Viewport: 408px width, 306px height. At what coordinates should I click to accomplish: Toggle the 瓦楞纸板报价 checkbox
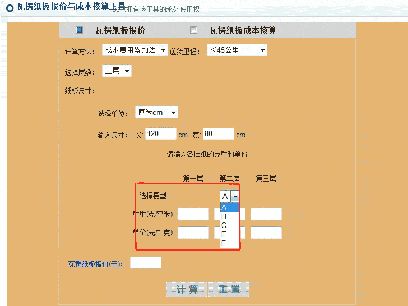coord(79,30)
